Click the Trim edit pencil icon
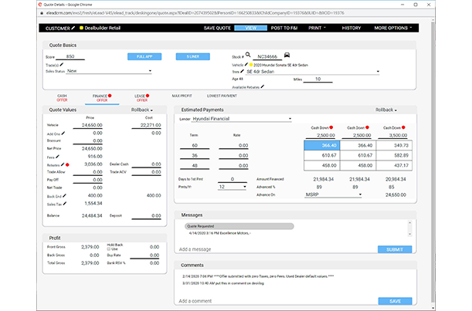 pos(243,71)
